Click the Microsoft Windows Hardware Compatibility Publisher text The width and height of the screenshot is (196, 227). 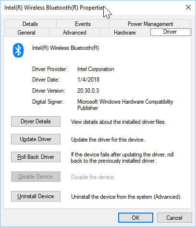pyautogui.click(x=125, y=105)
